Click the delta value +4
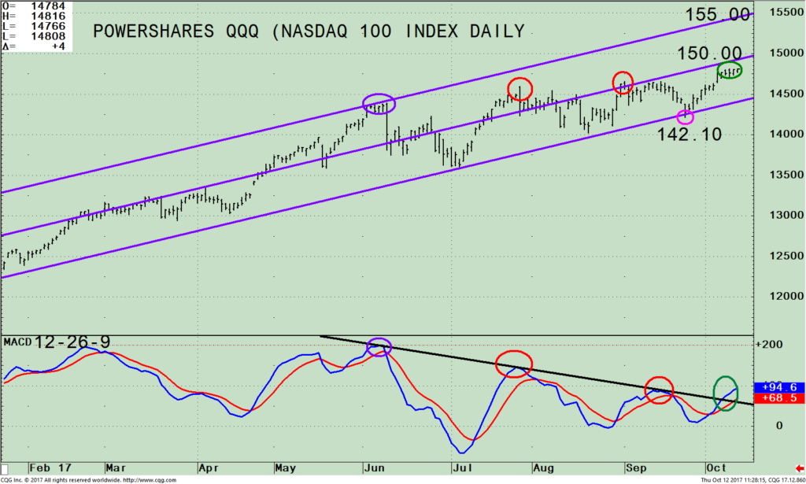806x484 pixels. click(x=57, y=46)
